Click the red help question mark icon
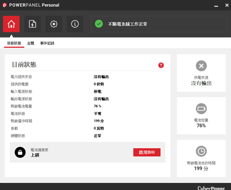 (x=161, y=65)
